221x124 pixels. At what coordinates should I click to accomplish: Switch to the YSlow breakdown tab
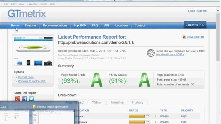(97, 102)
